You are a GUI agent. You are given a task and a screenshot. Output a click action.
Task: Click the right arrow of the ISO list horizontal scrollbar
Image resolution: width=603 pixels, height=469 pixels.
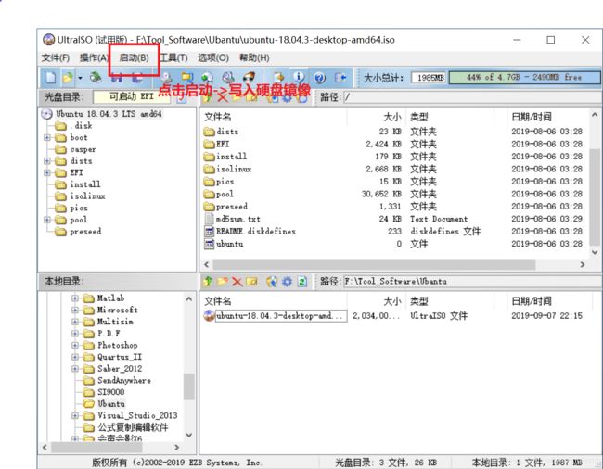(583, 265)
